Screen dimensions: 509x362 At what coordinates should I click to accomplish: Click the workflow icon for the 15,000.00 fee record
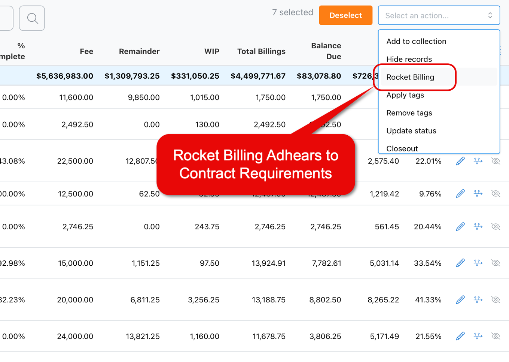click(x=478, y=263)
